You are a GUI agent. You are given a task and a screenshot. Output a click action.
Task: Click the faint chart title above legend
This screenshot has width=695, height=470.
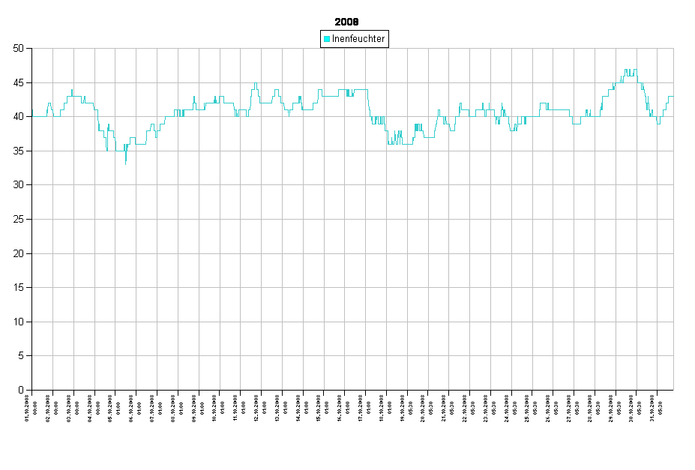(x=347, y=21)
